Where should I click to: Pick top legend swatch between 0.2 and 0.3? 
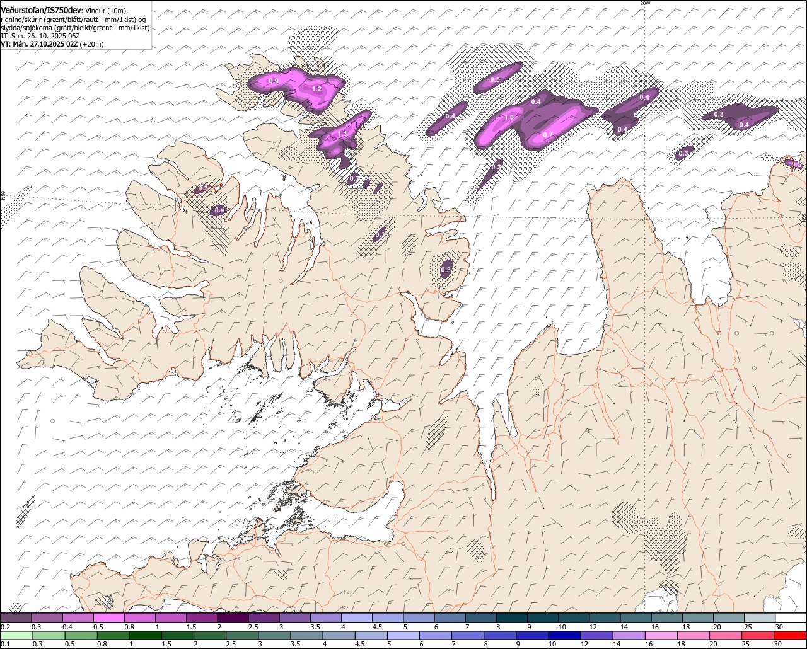16,617
